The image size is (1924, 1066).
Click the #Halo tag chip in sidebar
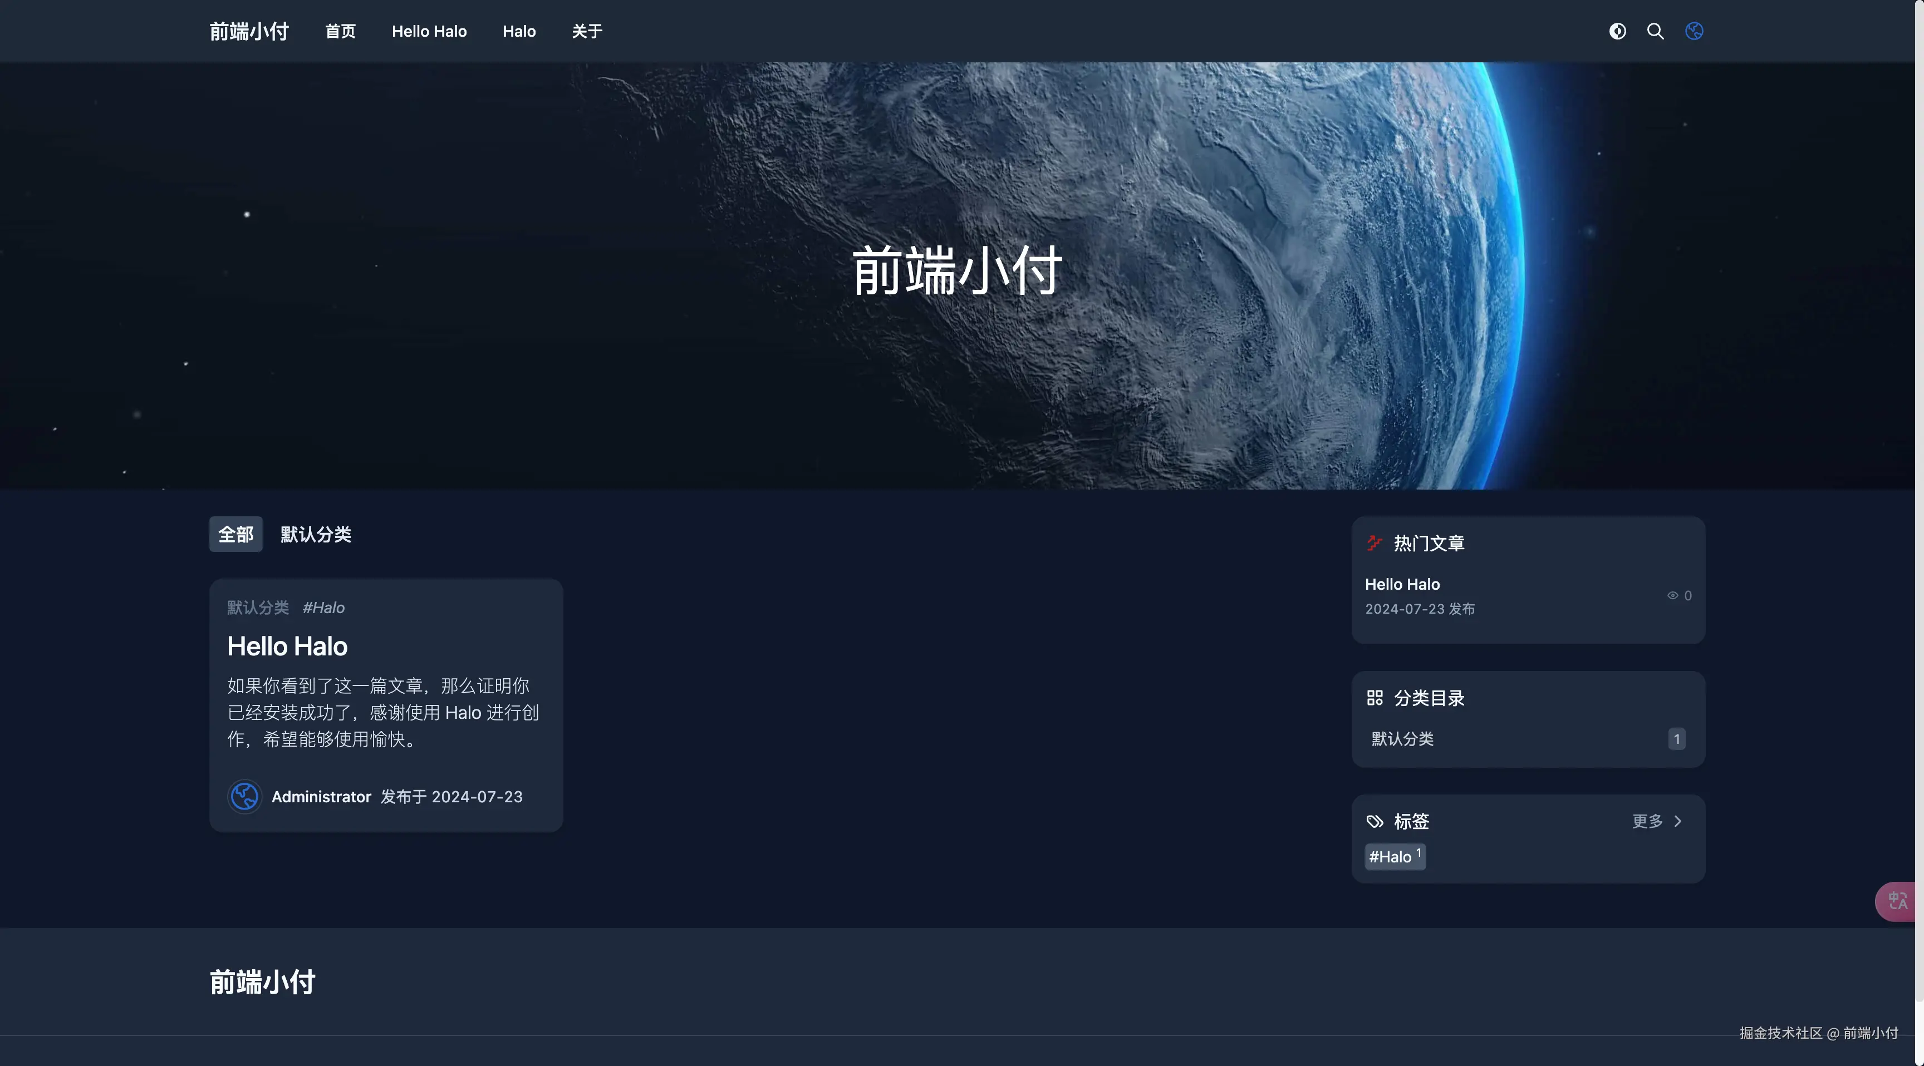click(1395, 856)
